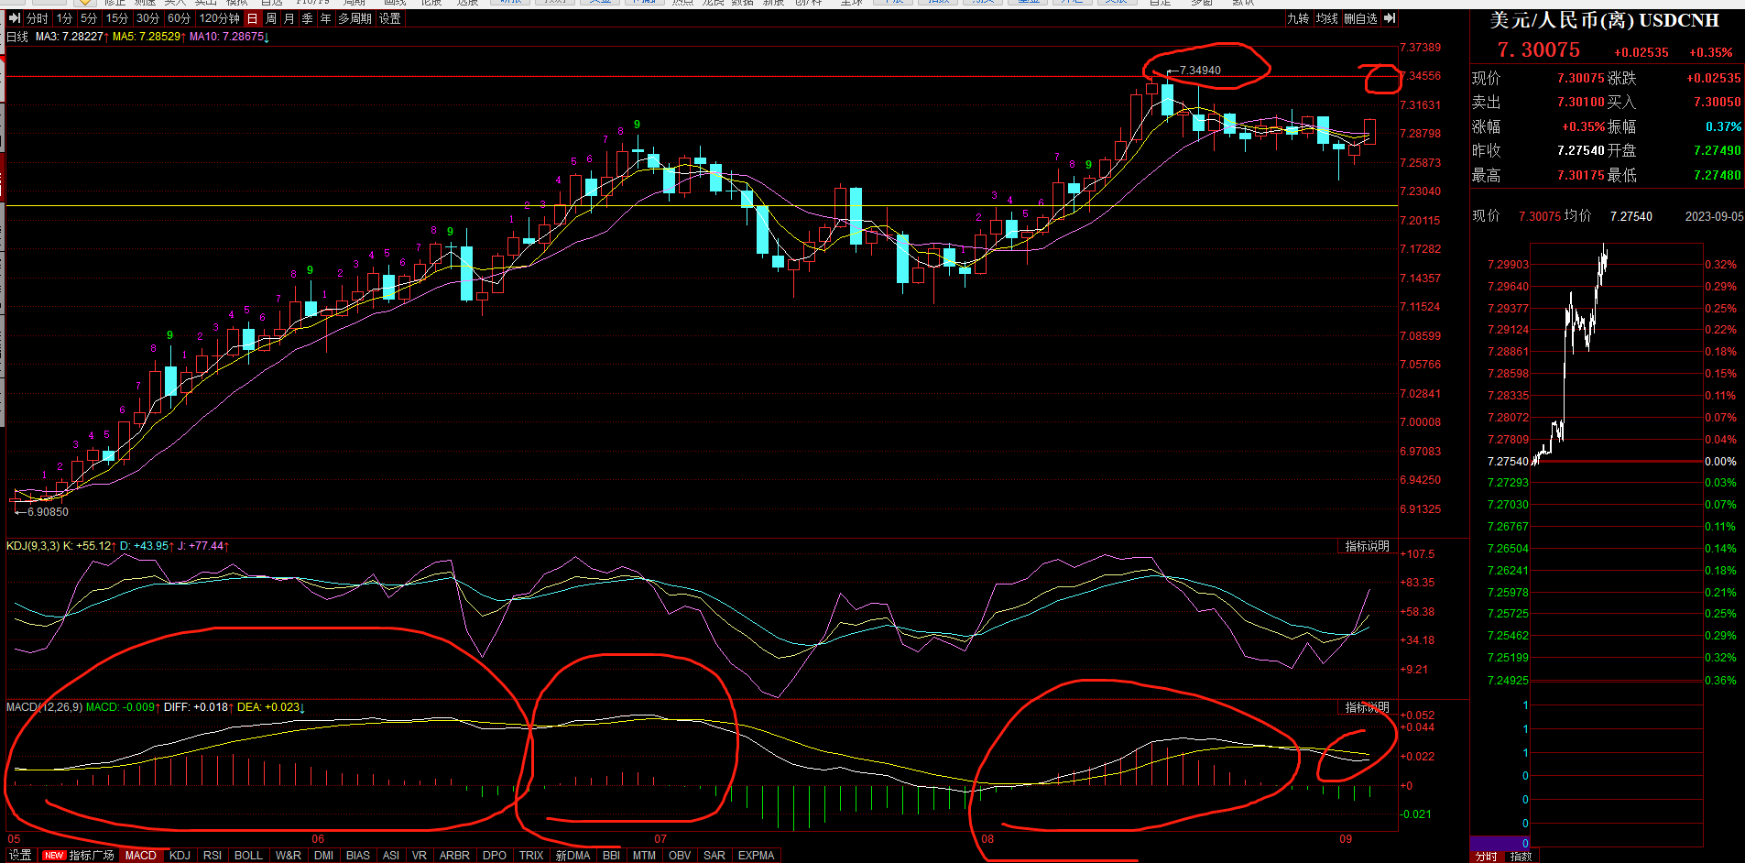This screenshot has width=1745, height=863.
Task: Click the right panel collapse arrow icon
Action: coord(1390,18)
